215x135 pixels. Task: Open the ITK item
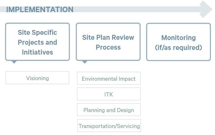click(109, 94)
